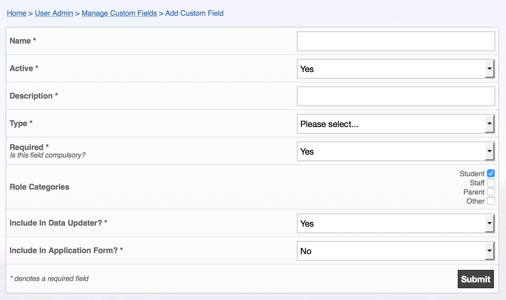Tick the Parent role checkbox
Viewport: 506px width, 300px height.
click(x=491, y=192)
